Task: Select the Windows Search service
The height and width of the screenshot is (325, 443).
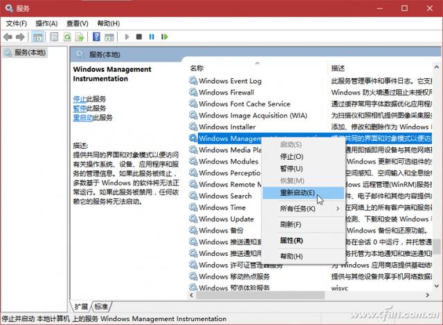Action: coord(225,196)
